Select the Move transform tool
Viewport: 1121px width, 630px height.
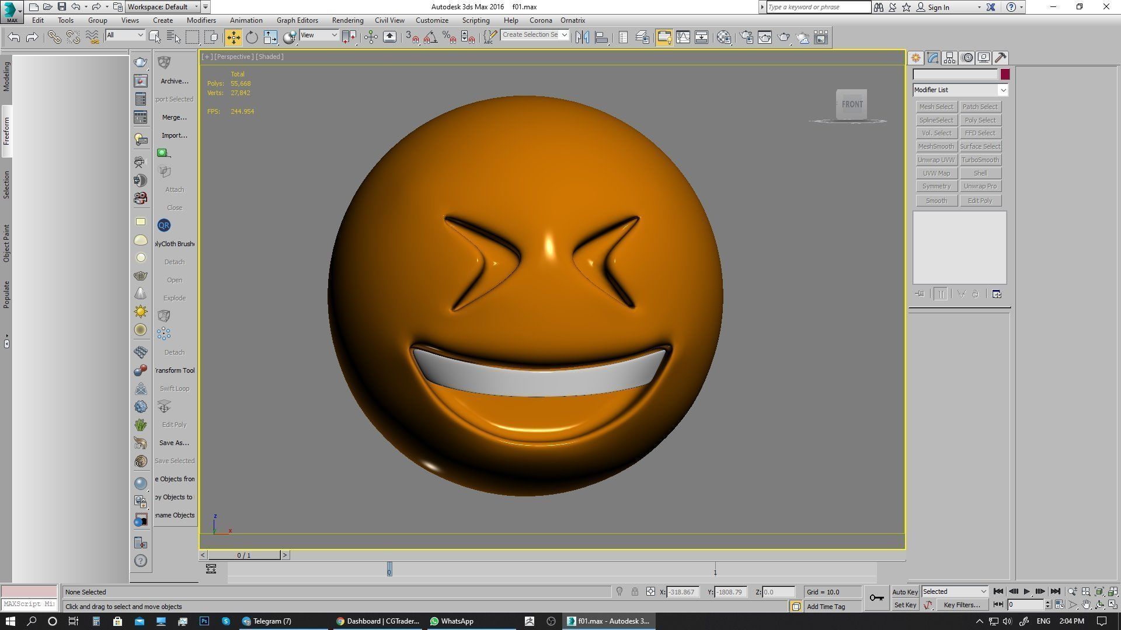[233, 37]
